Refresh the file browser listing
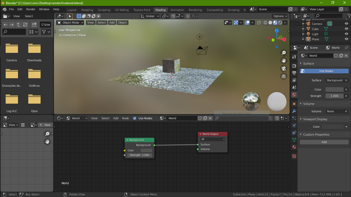Screen dimensions: 351x197 (25, 25)
